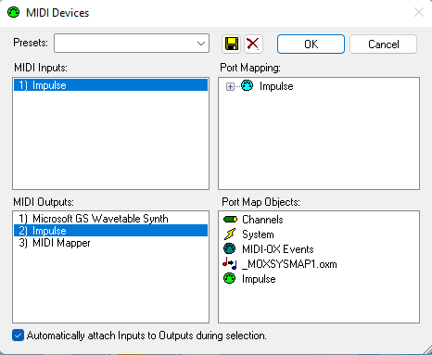The width and height of the screenshot is (432, 355).
Task: Open the Presets dropdown arrow
Action: (x=201, y=44)
